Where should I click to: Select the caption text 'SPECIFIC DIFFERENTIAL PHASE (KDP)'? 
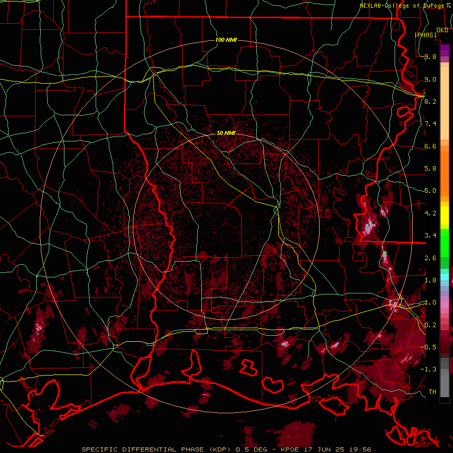pos(157,449)
